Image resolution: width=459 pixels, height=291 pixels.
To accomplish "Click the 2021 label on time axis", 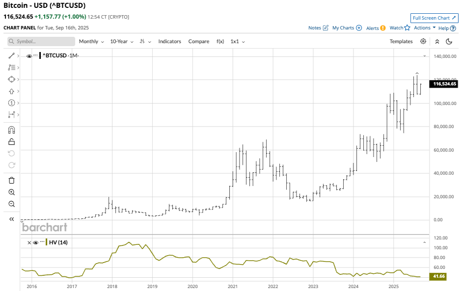I will 233,286.
